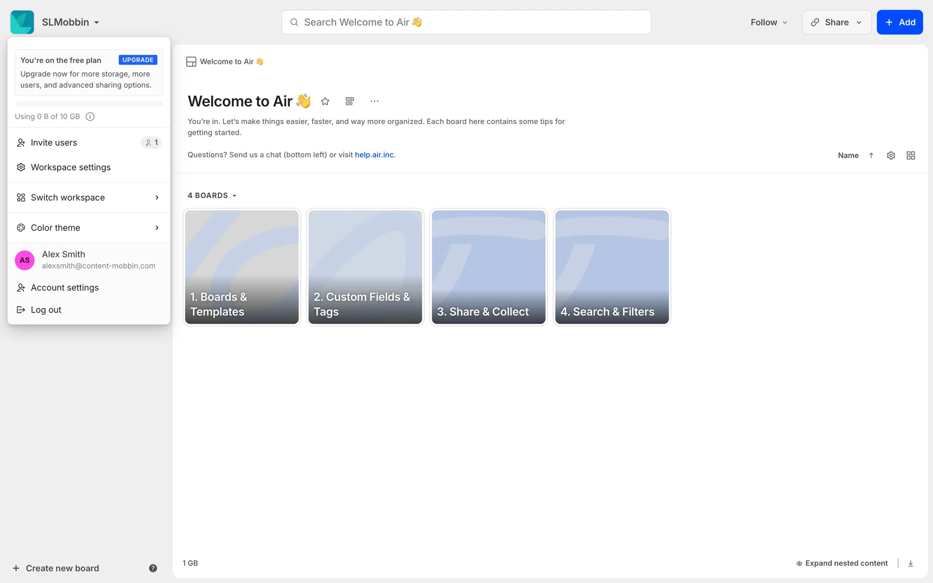Expand the 4 BOARDS section dropdown

pos(212,195)
